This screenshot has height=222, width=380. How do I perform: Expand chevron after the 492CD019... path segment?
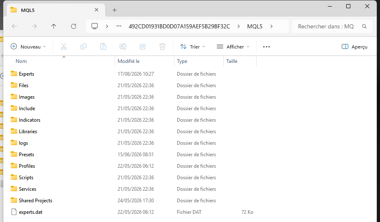click(239, 26)
